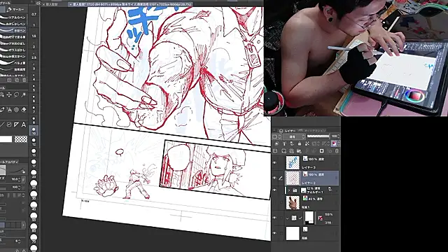Image resolution: width=448 pixels, height=252 pixels.
Task: Hide the selected レイヤー 2 eye icon
Action: tap(274, 178)
